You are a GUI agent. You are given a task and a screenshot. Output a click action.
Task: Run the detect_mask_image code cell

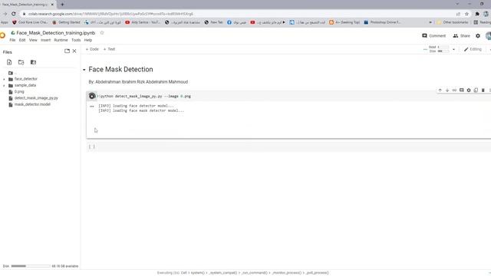(92, 96)
